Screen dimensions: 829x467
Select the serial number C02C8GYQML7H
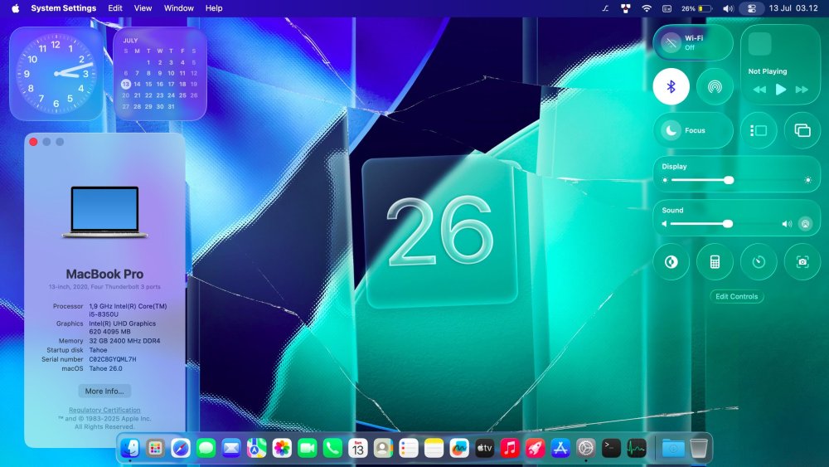[x=113, y=359]
